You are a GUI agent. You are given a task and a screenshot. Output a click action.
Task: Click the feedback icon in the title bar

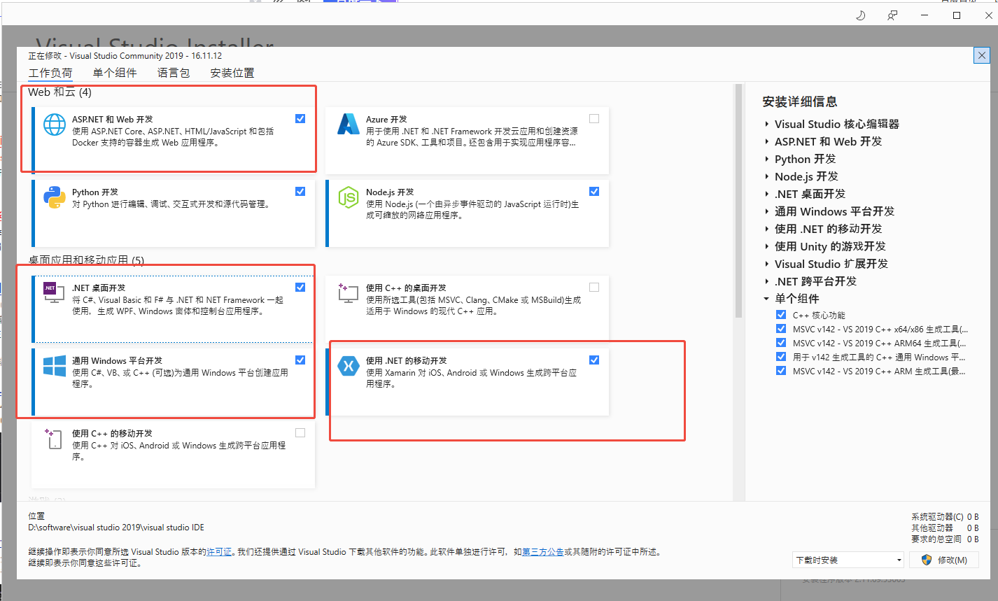point(892,15)
